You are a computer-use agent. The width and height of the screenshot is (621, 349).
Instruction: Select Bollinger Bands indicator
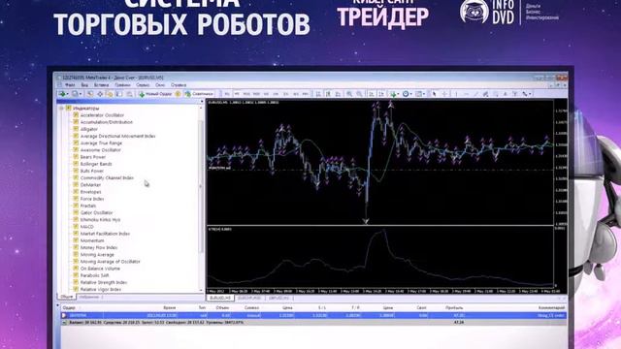tap(96, 164)
